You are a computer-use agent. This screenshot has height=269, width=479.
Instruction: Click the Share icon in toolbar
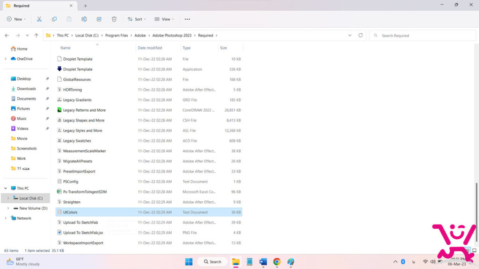pos(99,19)
